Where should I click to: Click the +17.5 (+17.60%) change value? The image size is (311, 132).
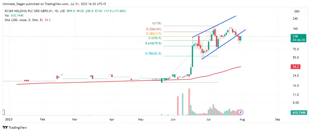coord(114,11)
